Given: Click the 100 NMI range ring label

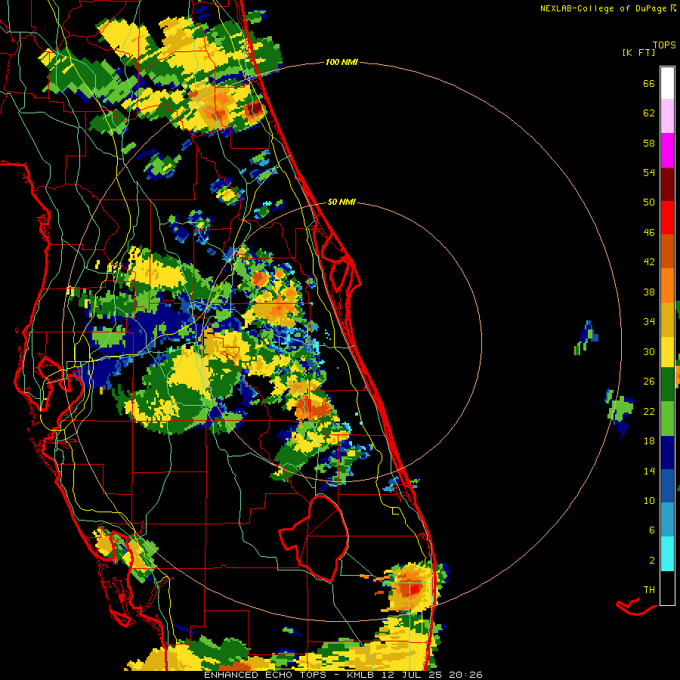Looking at the screenshot, I should tap(342, 63).
